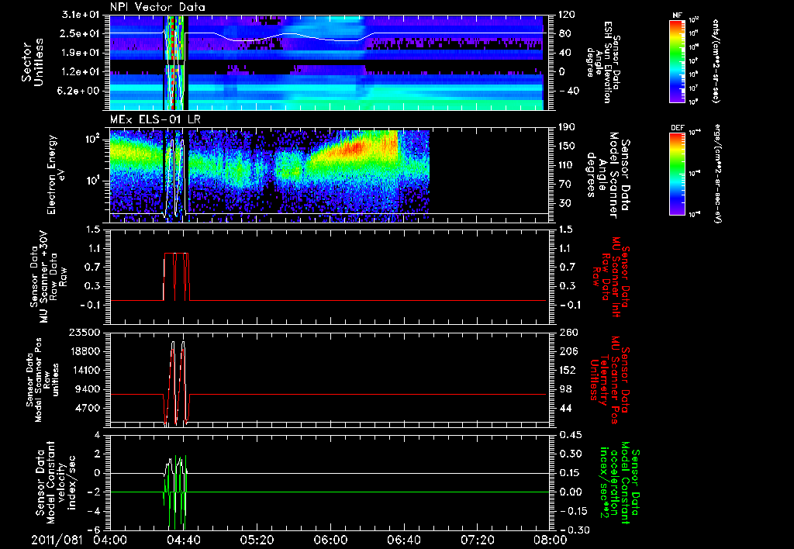Click the "Model Constant velocity" axis label
This screenshot has height=549, width=794.
54,482
